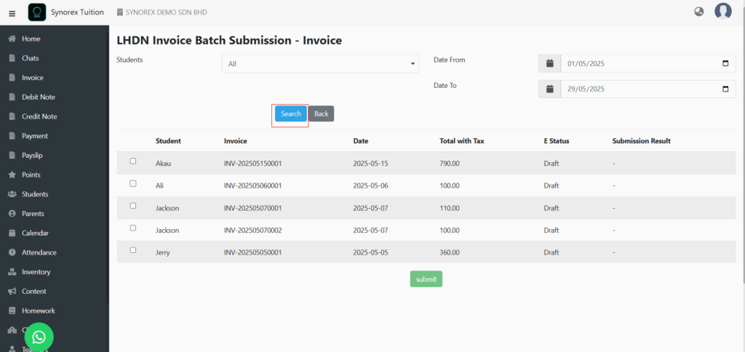Click the blue Search button
This screenshot has width=745, height=352.
tap(291, 114)
